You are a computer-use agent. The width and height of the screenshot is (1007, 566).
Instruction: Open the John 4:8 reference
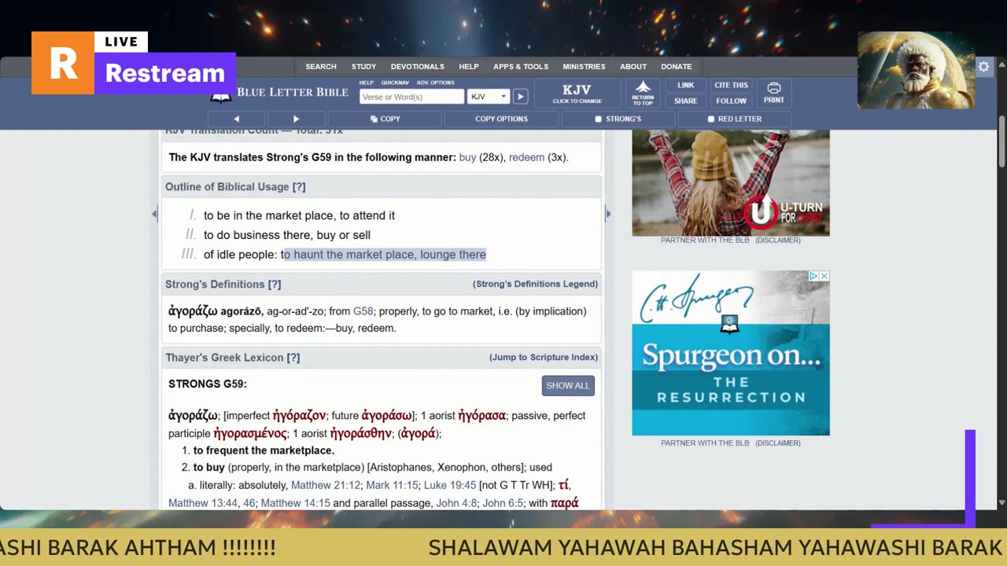(456, 503)
